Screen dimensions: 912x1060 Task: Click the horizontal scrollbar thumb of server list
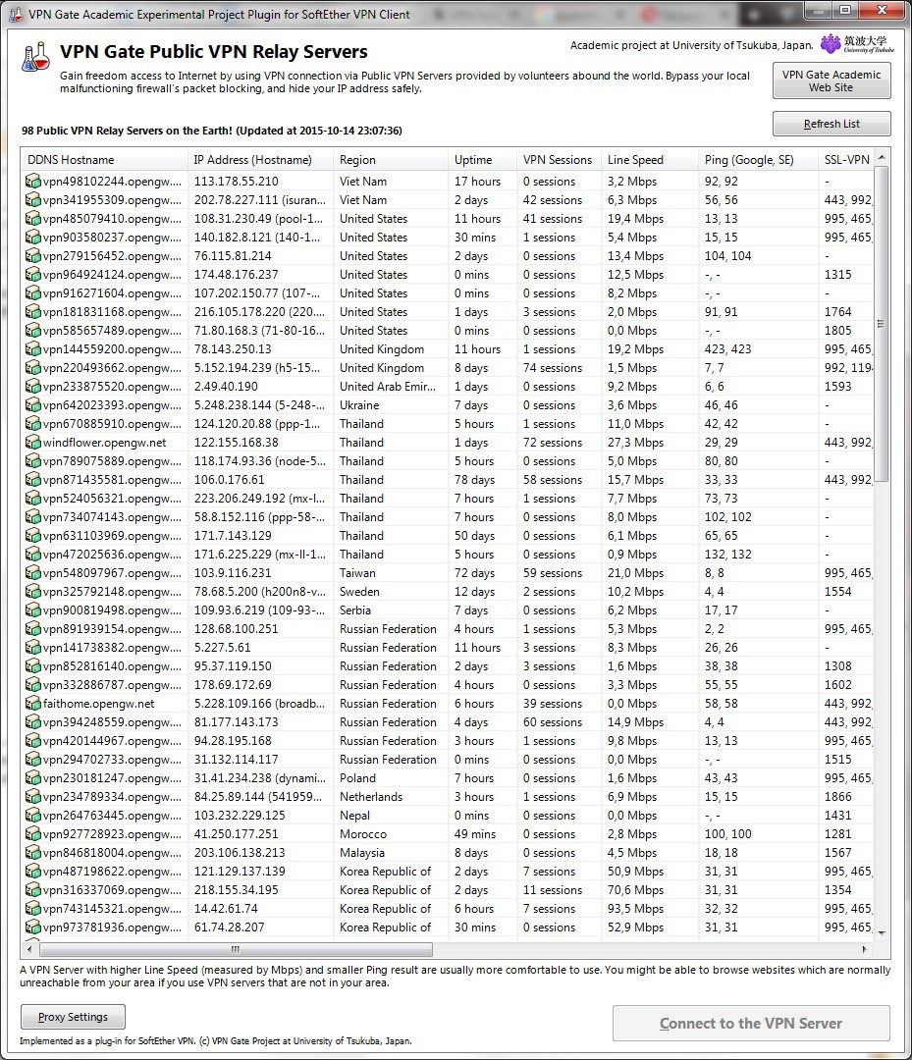pyautogui.click(x=236, y=949)
